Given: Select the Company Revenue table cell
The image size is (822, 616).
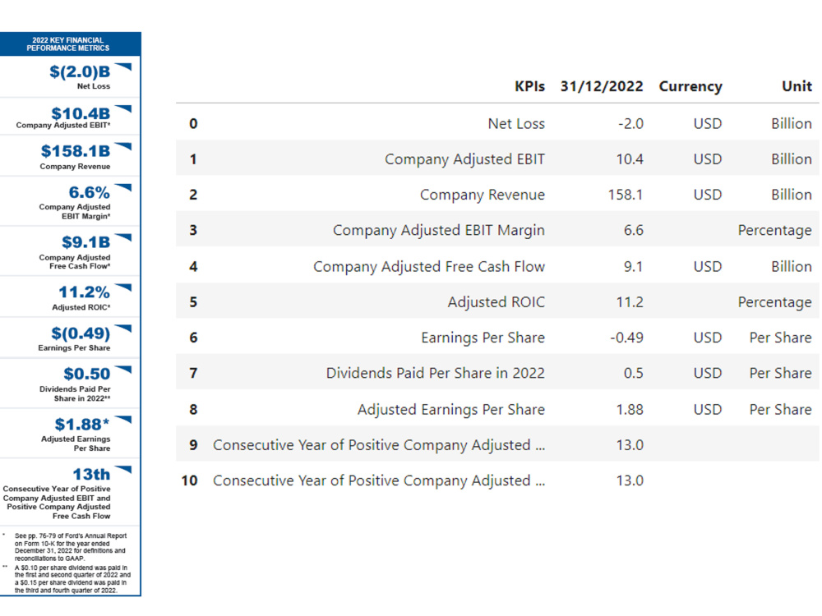Looking at the screenshot, I should [x=483, y=195].
